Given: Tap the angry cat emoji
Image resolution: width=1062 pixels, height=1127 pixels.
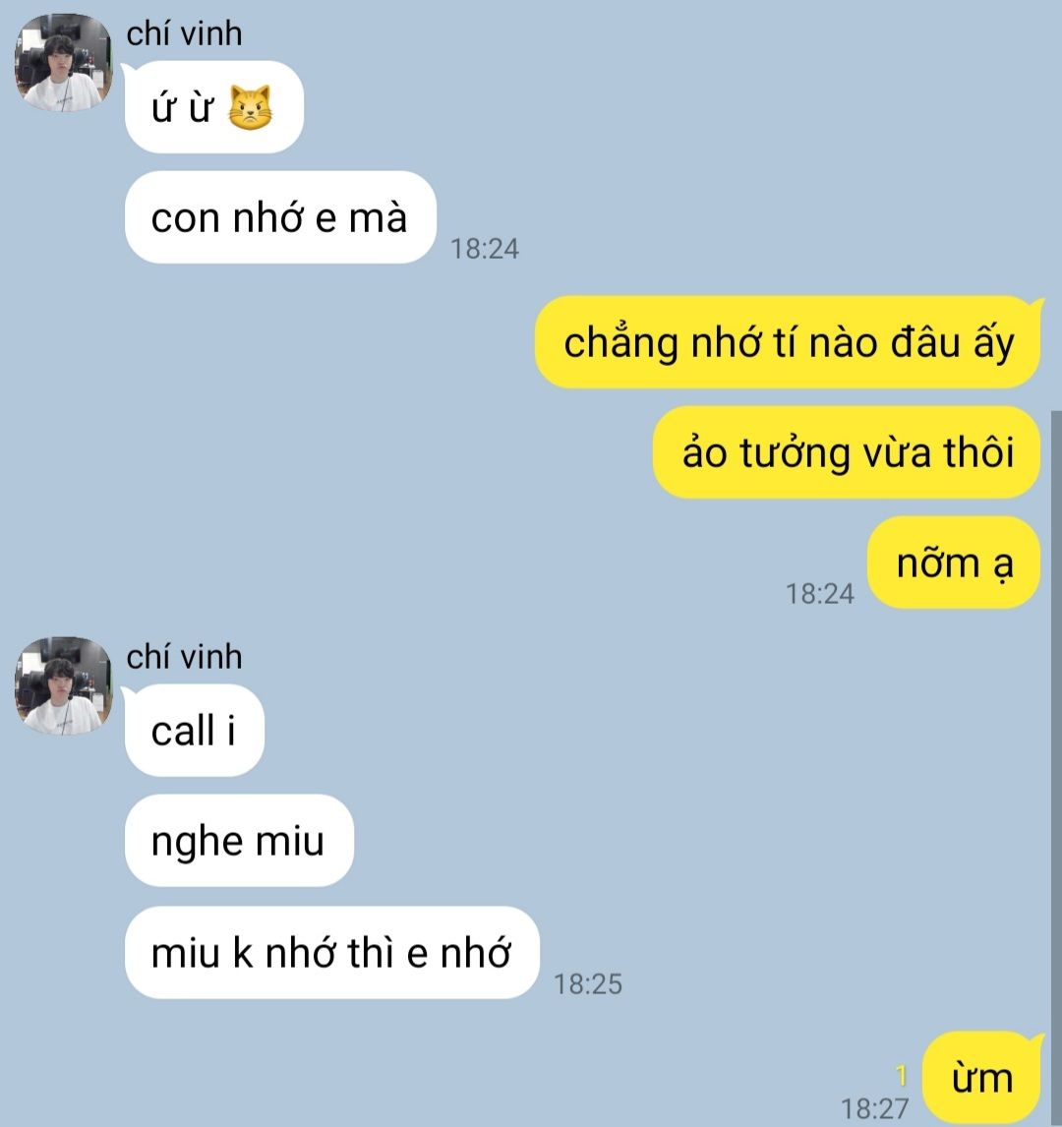Looking at the screenshot, I should 250,108.
